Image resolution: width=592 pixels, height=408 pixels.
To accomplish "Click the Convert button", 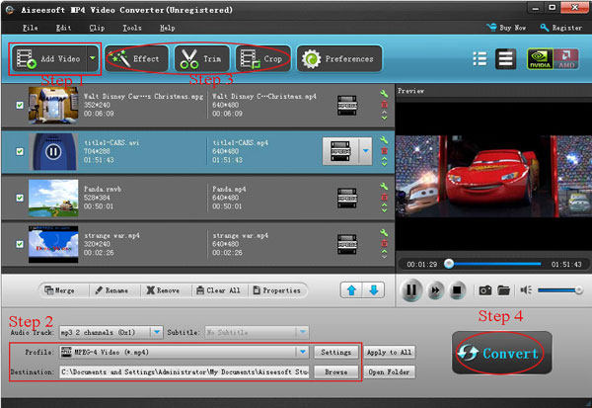I will (x=502, y=354).
